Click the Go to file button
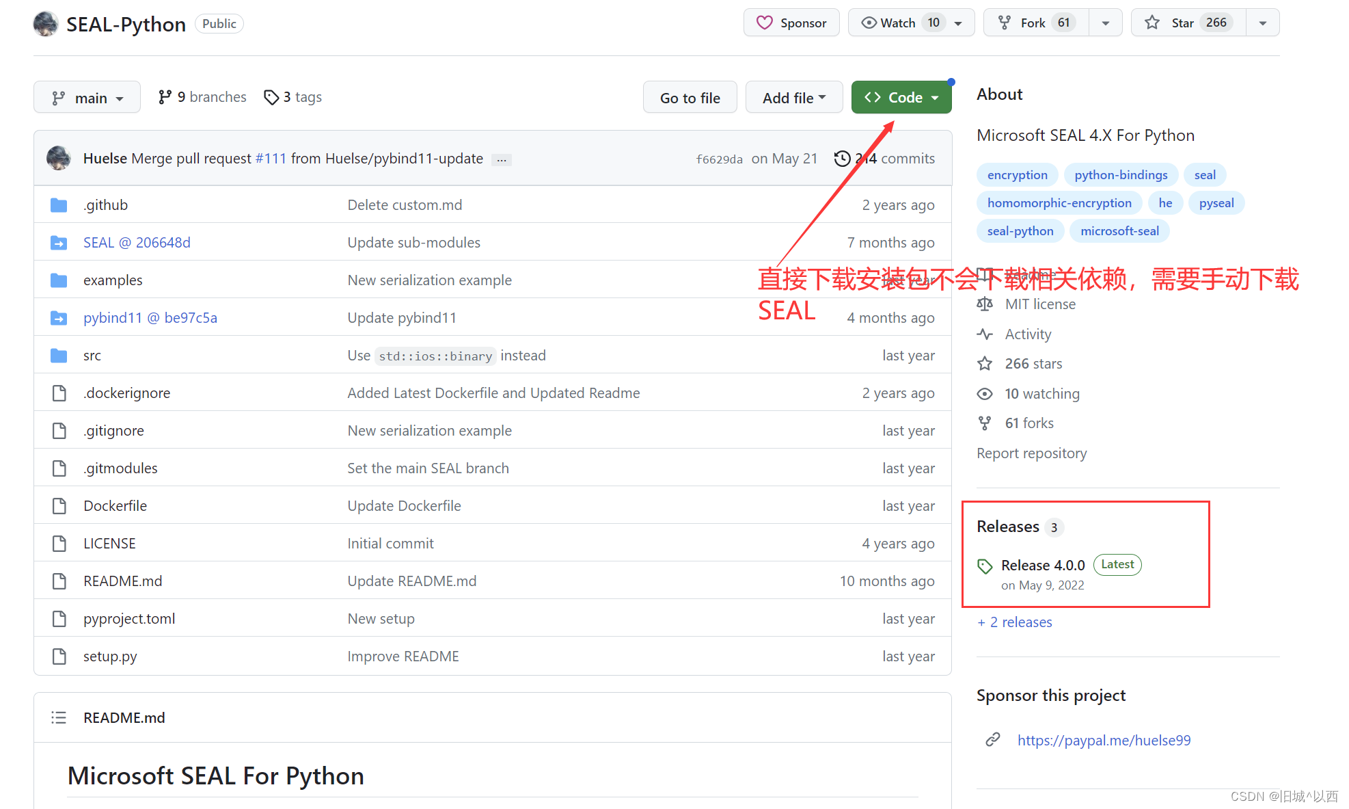This screenshot has width=1349, height=809. coord(690,97)
